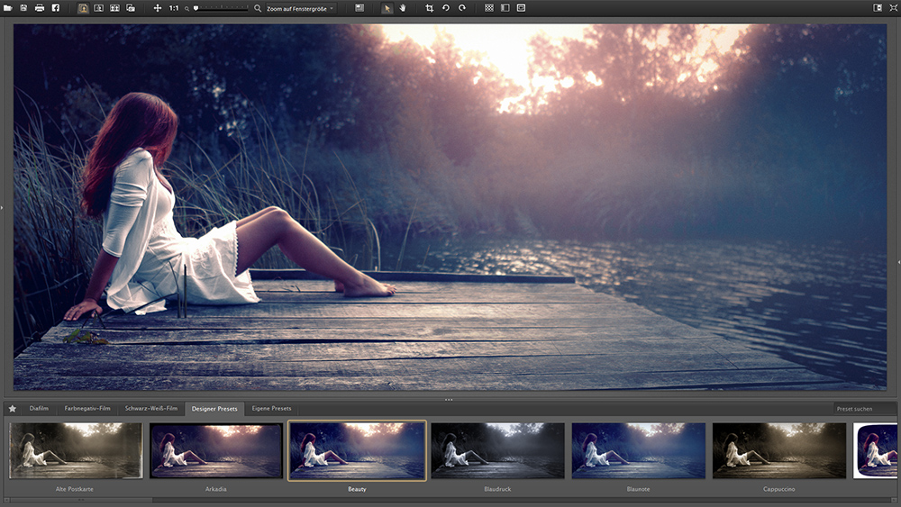Share the image to Facebook
The height and width of the screenshot is (507, 901).
tap(55, 8)
